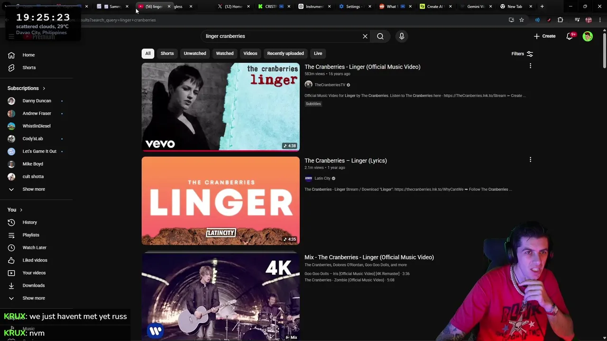
Task: Open the Create button
Action: point(544,36)
